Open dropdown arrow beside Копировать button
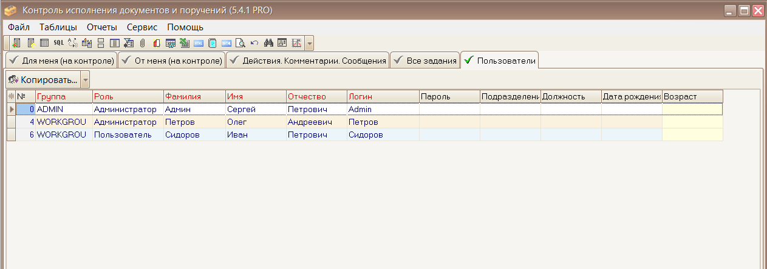This screenshot has height=269, width=767. 85,79
